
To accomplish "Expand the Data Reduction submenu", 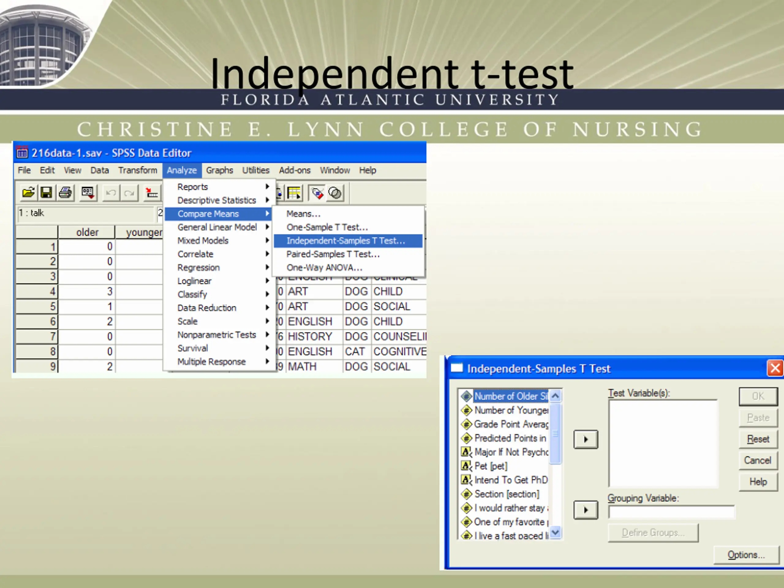I will (220, 308).
